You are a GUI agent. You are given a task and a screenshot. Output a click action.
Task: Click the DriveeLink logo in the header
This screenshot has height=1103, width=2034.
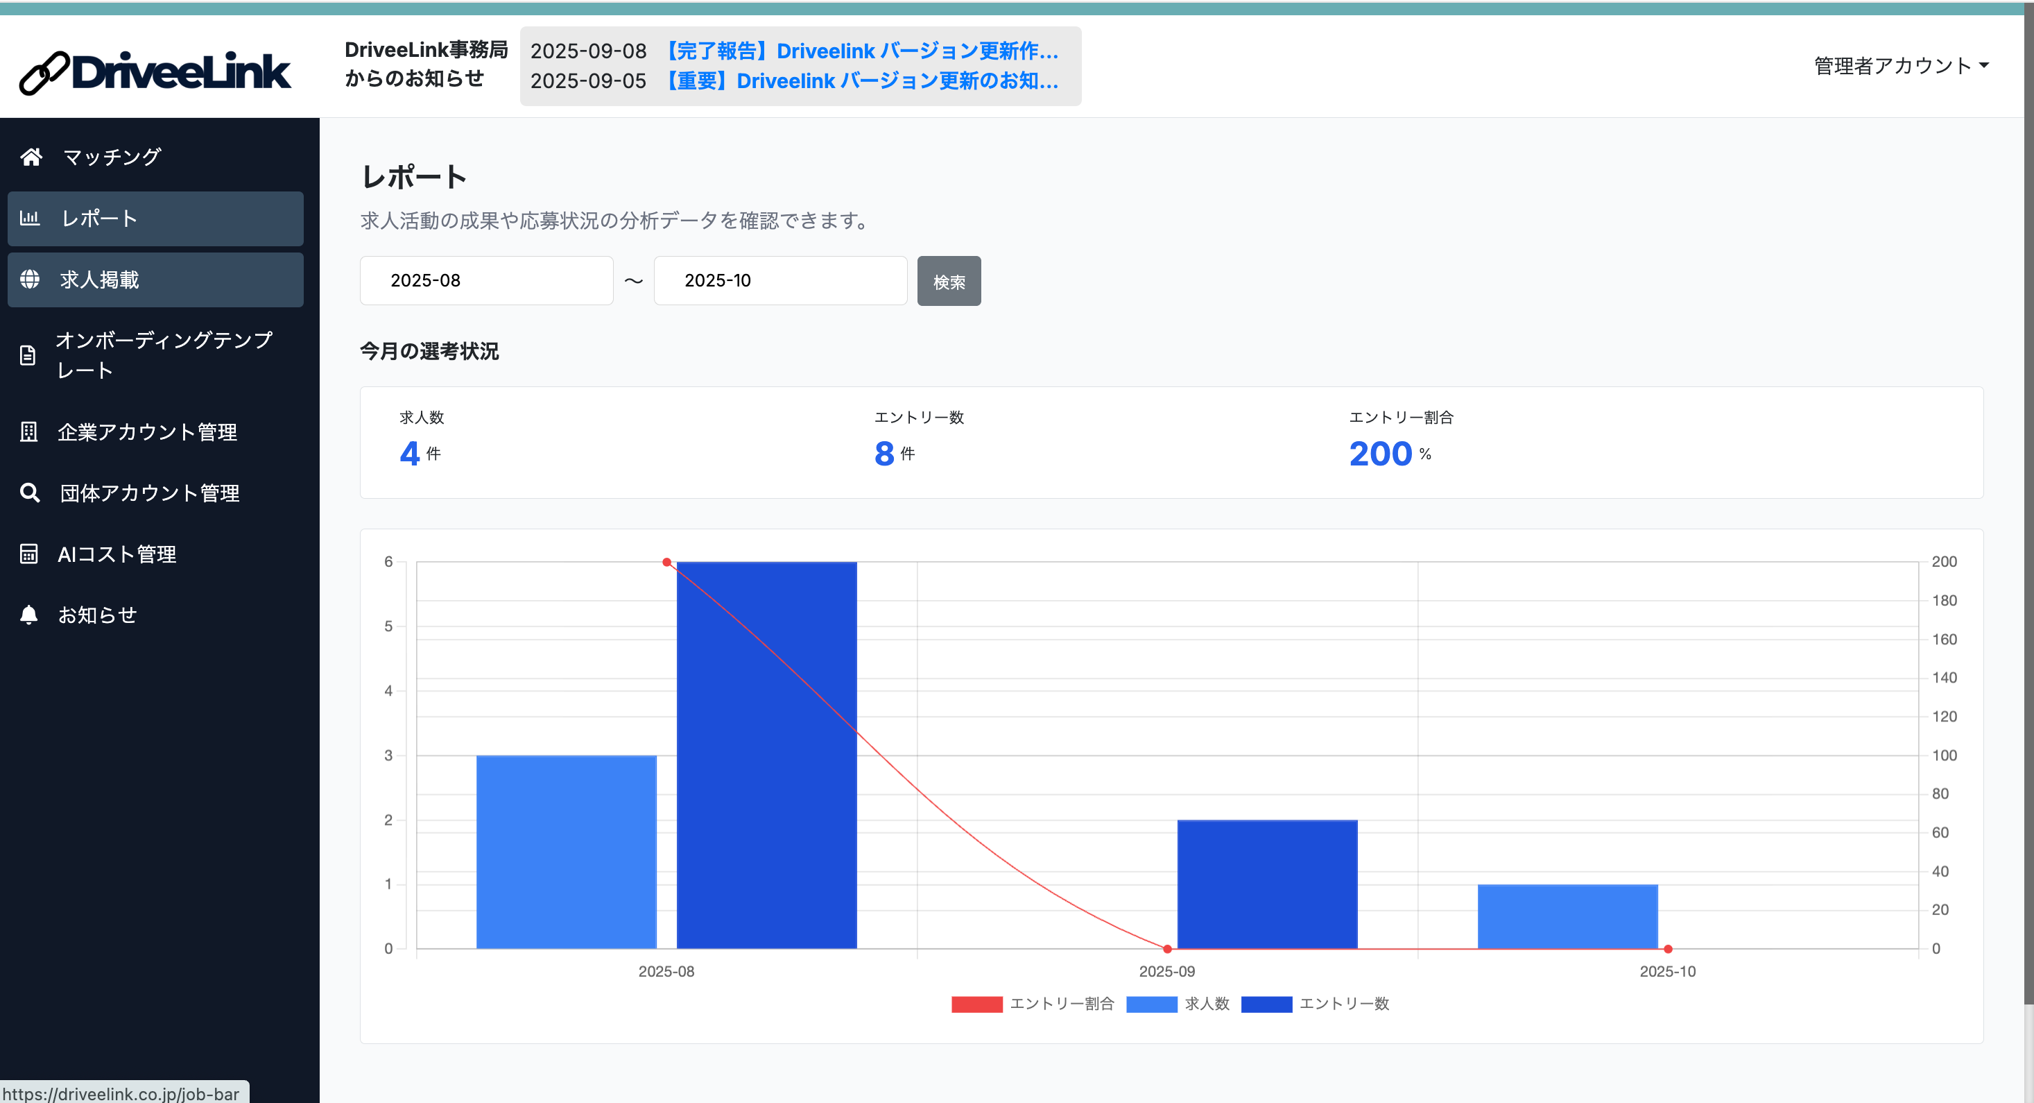point(155,72)
